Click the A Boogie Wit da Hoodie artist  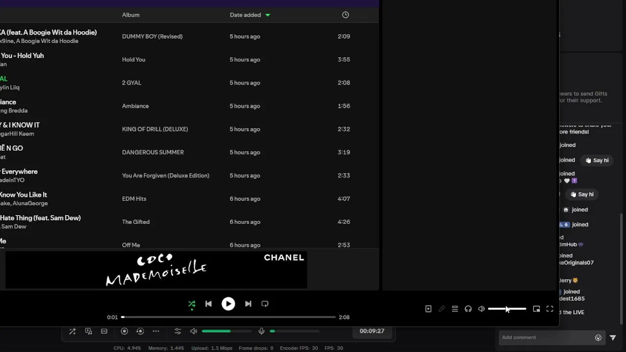point(47,41)
